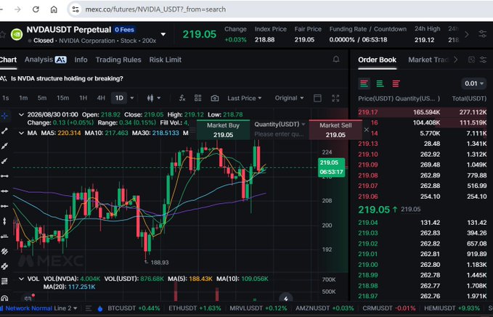Click the browser forward arrow

[17, 9]
